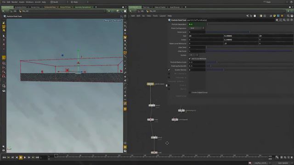Jump to last frame button
Screen dimensions: 294x165
37,158
